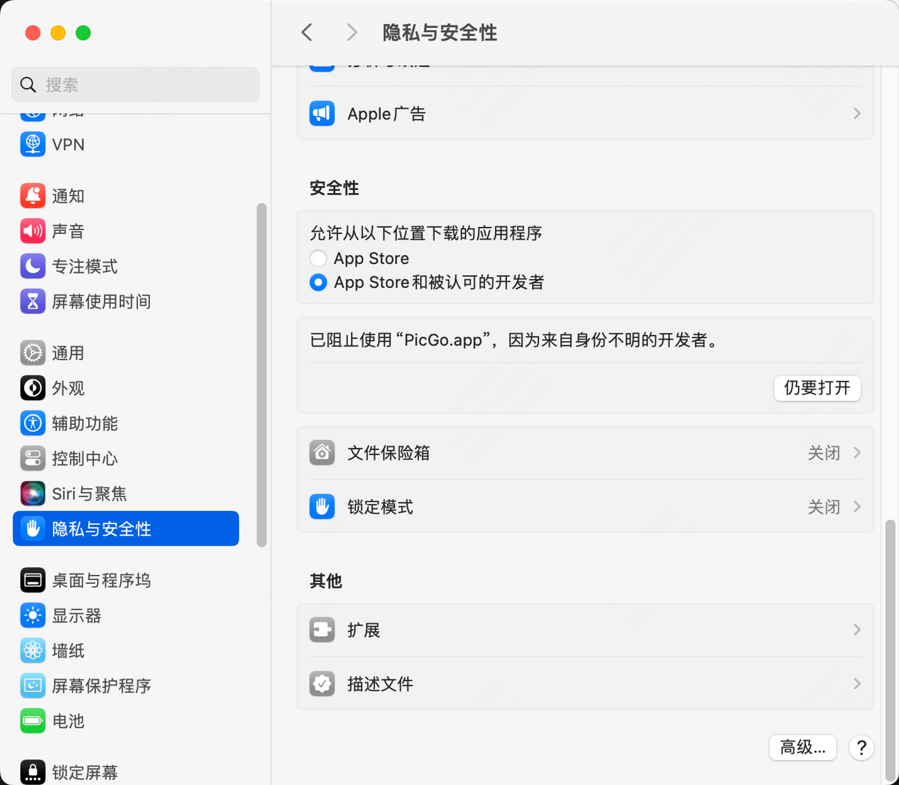Image resolution: width=899 pixels, height=785 pixels.
Task: Select App Store和被认可的开发者 option
Action: point(319,282)
